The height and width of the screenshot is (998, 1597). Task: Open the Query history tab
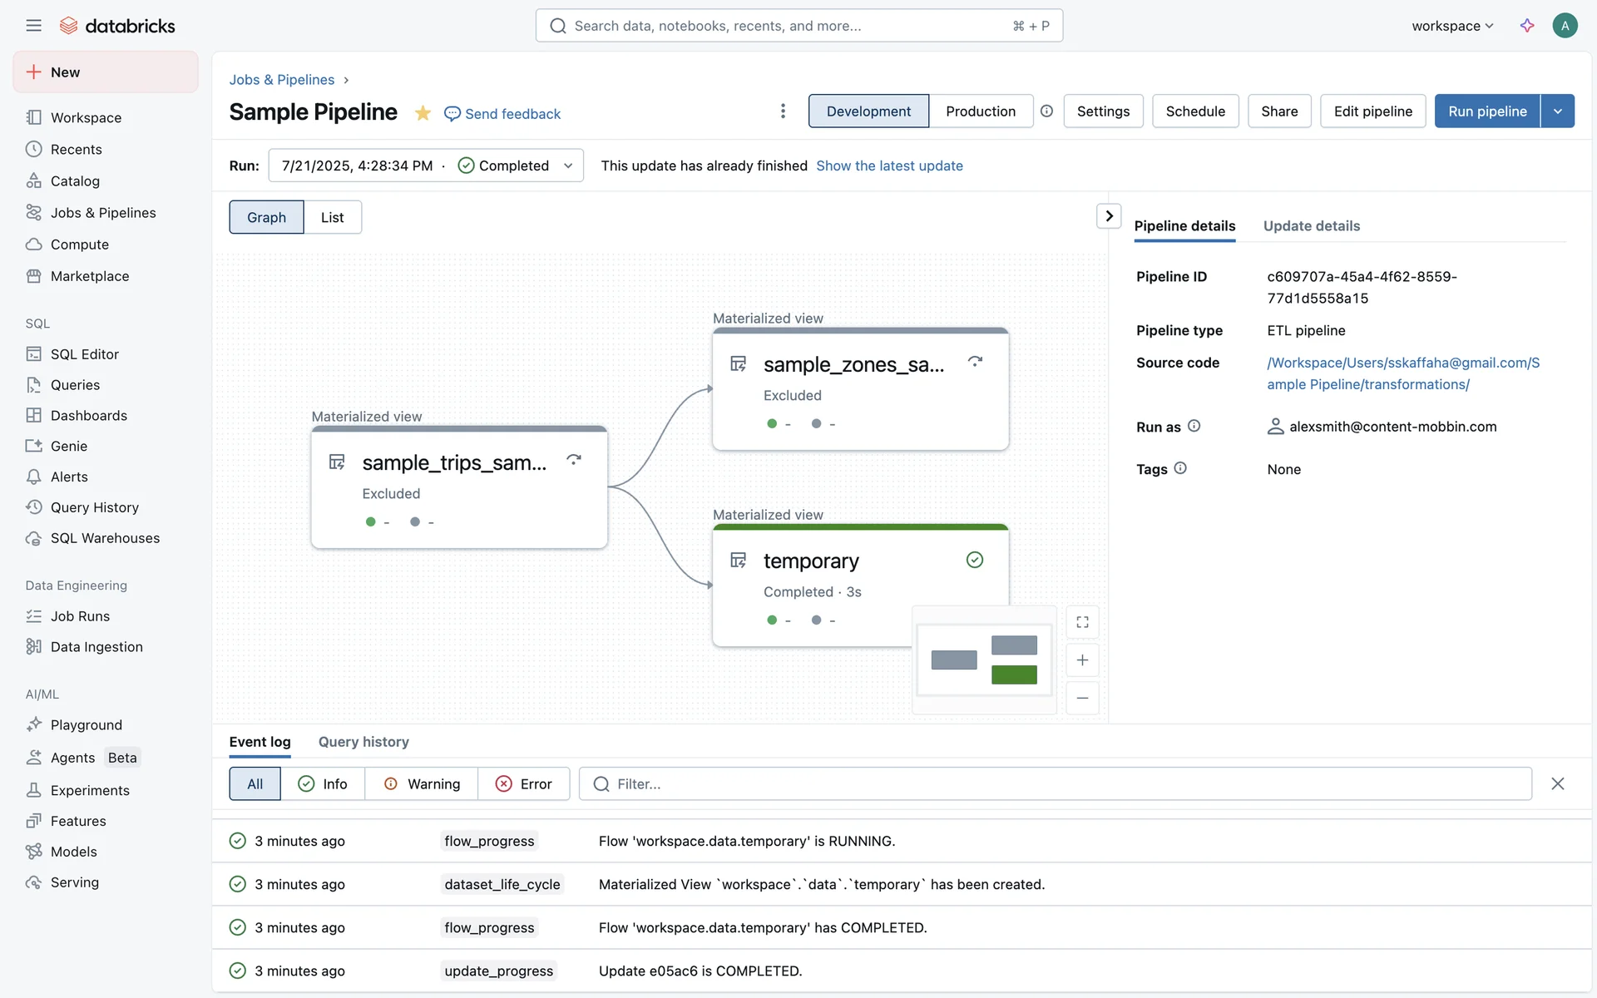[x=363, y=742]
